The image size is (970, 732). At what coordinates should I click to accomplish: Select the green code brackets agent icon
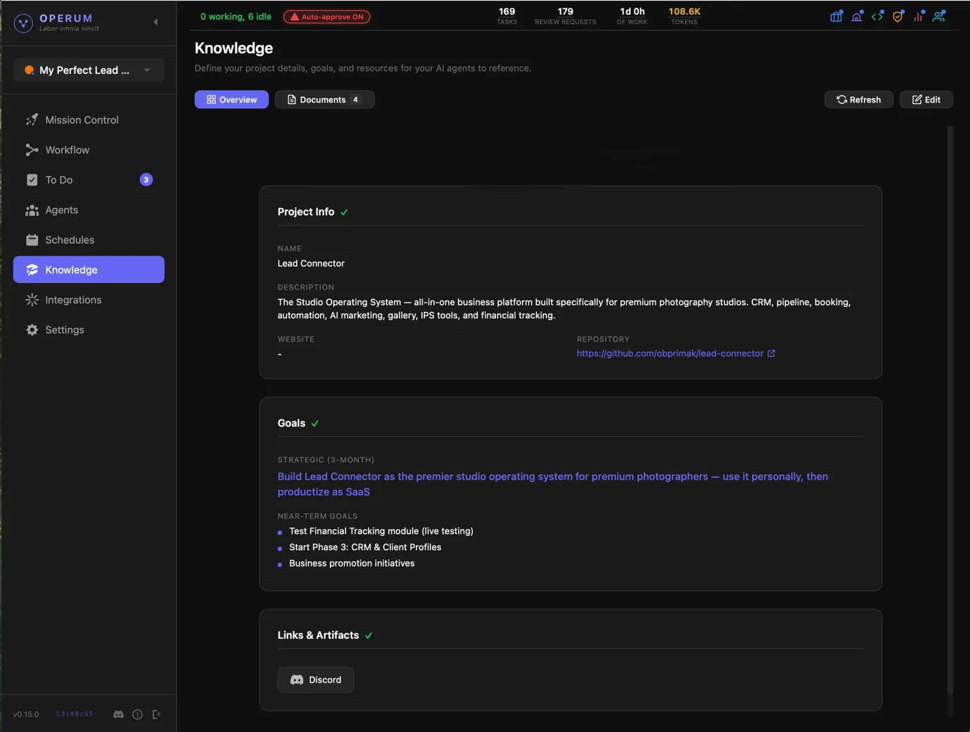pos(877,16)
